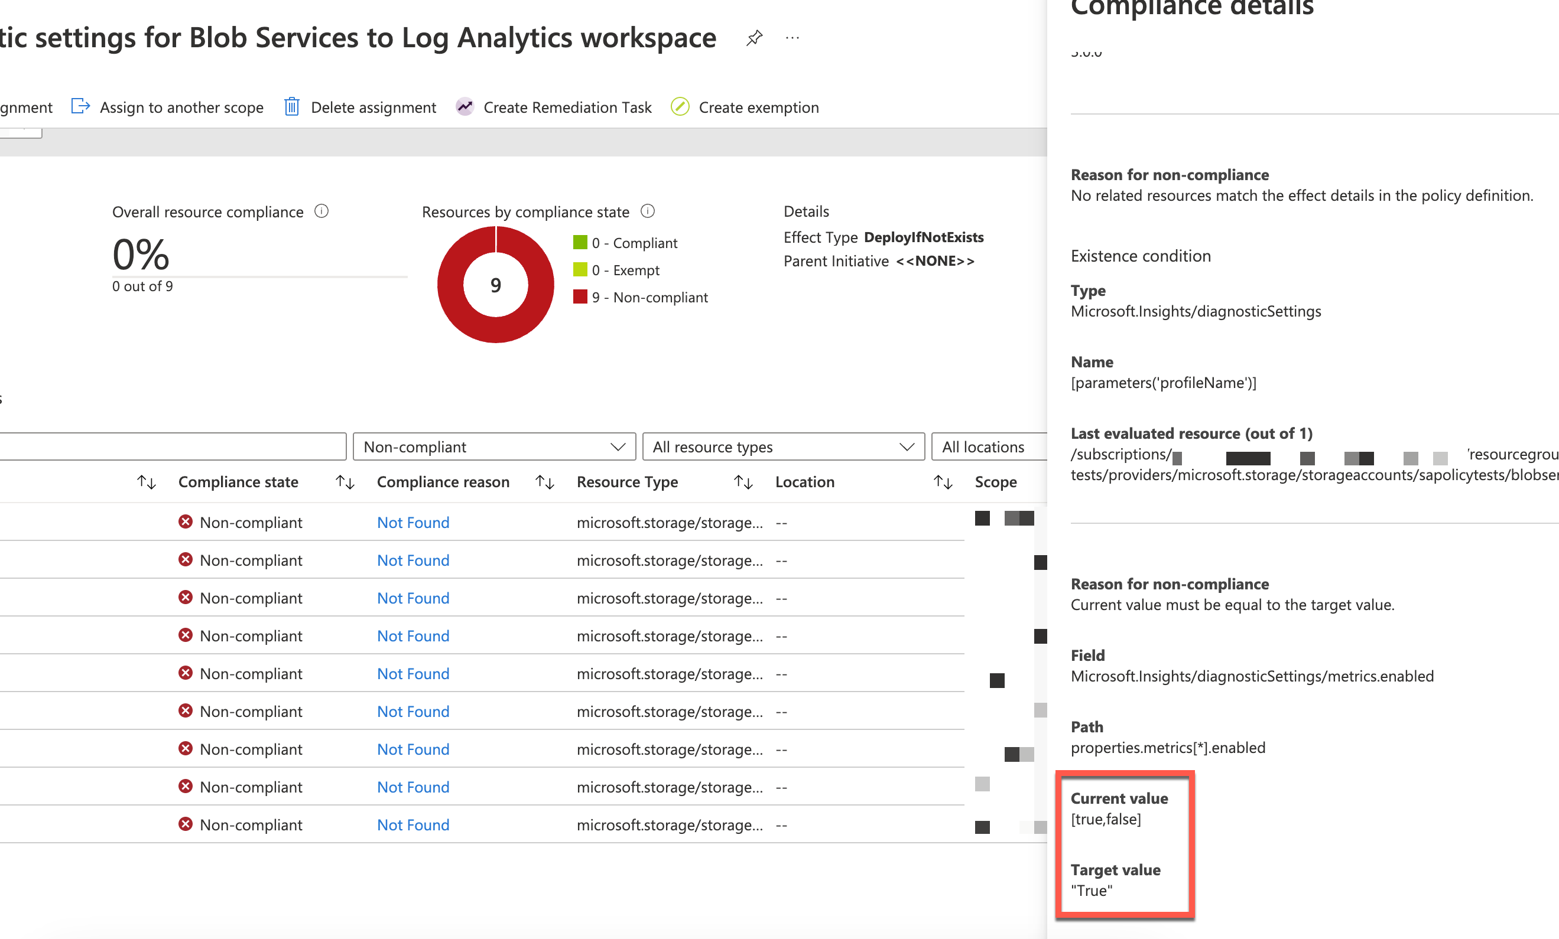
Task: Click inside the resource name search field
Action: (x=171, y=446)
